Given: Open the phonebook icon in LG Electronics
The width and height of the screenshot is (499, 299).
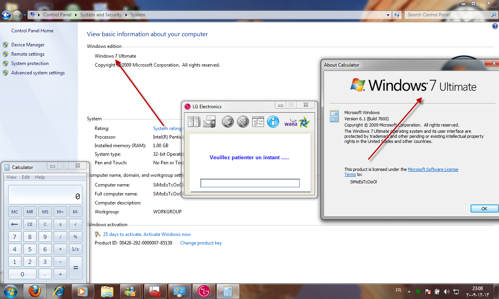Looking at the screenshot, I should coord(194,122).
